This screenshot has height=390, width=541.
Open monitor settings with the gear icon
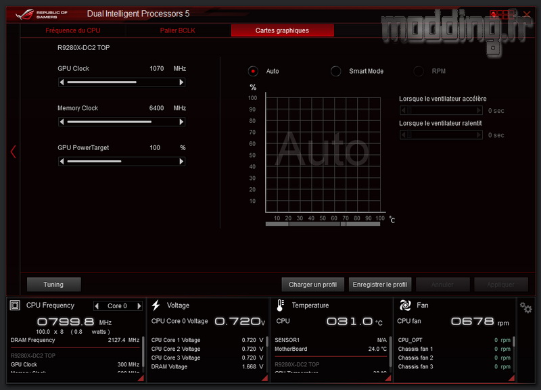526,308
